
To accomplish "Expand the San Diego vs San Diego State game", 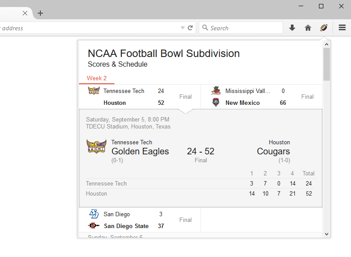I will point(140,220).
